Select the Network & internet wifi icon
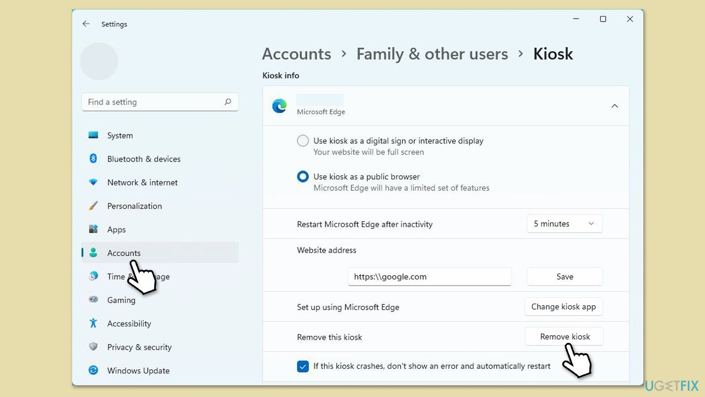The height and width of the screenshot is (397, 705). (93, 183)
